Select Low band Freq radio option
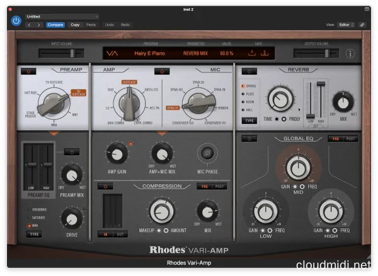Screen dimensions: 378x276 click(270, 230)
